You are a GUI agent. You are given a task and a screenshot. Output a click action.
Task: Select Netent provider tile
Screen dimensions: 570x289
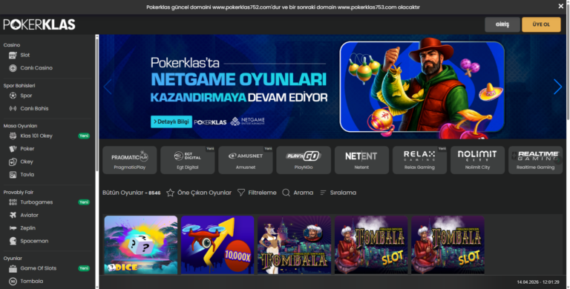pyautogui.click(x=361, y=160)
